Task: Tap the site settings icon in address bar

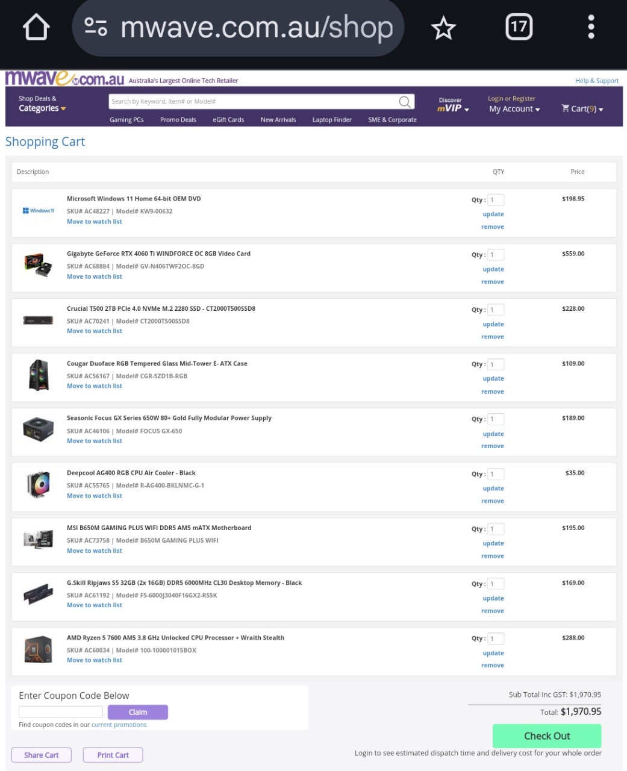Action: coord(96,27)
